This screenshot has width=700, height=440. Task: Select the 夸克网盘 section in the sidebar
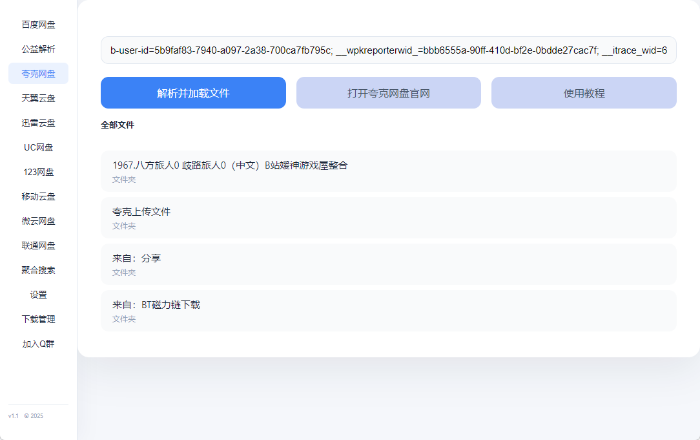[x=38, y=74]
